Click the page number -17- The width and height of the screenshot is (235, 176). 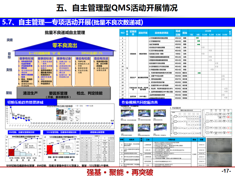tap(226, 171)
